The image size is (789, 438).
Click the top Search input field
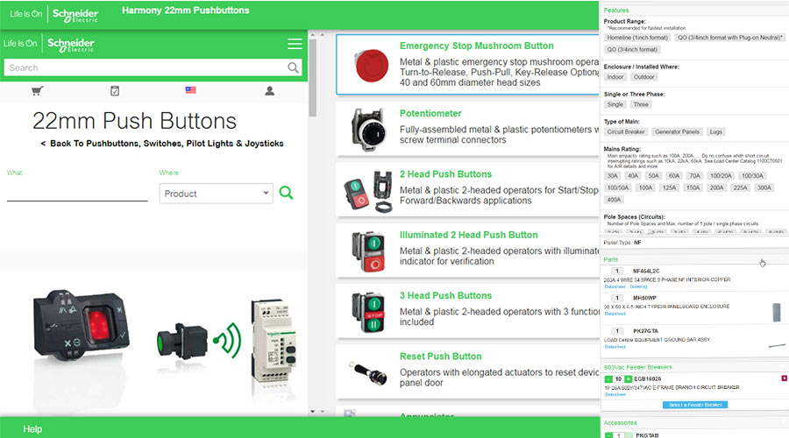145,67
